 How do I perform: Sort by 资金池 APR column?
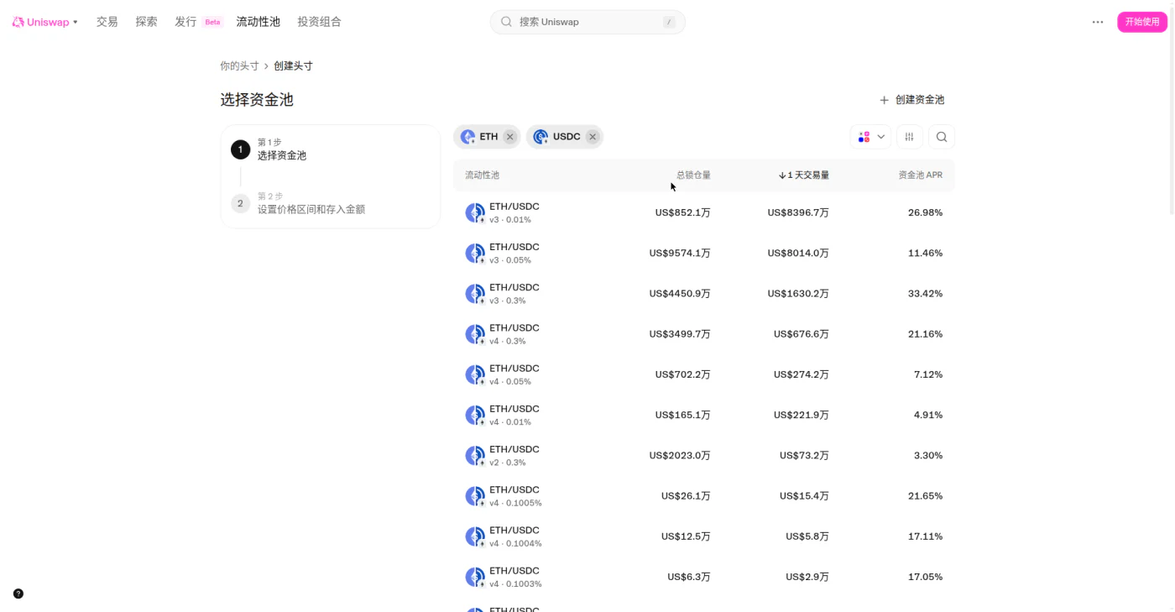921,175
